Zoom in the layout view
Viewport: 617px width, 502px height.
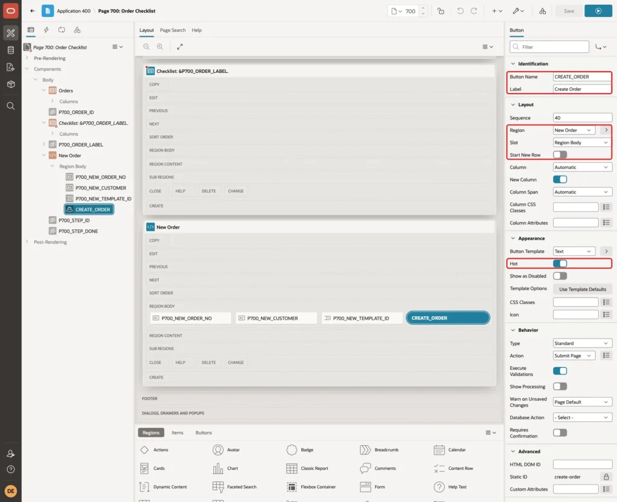pos(160,46)
